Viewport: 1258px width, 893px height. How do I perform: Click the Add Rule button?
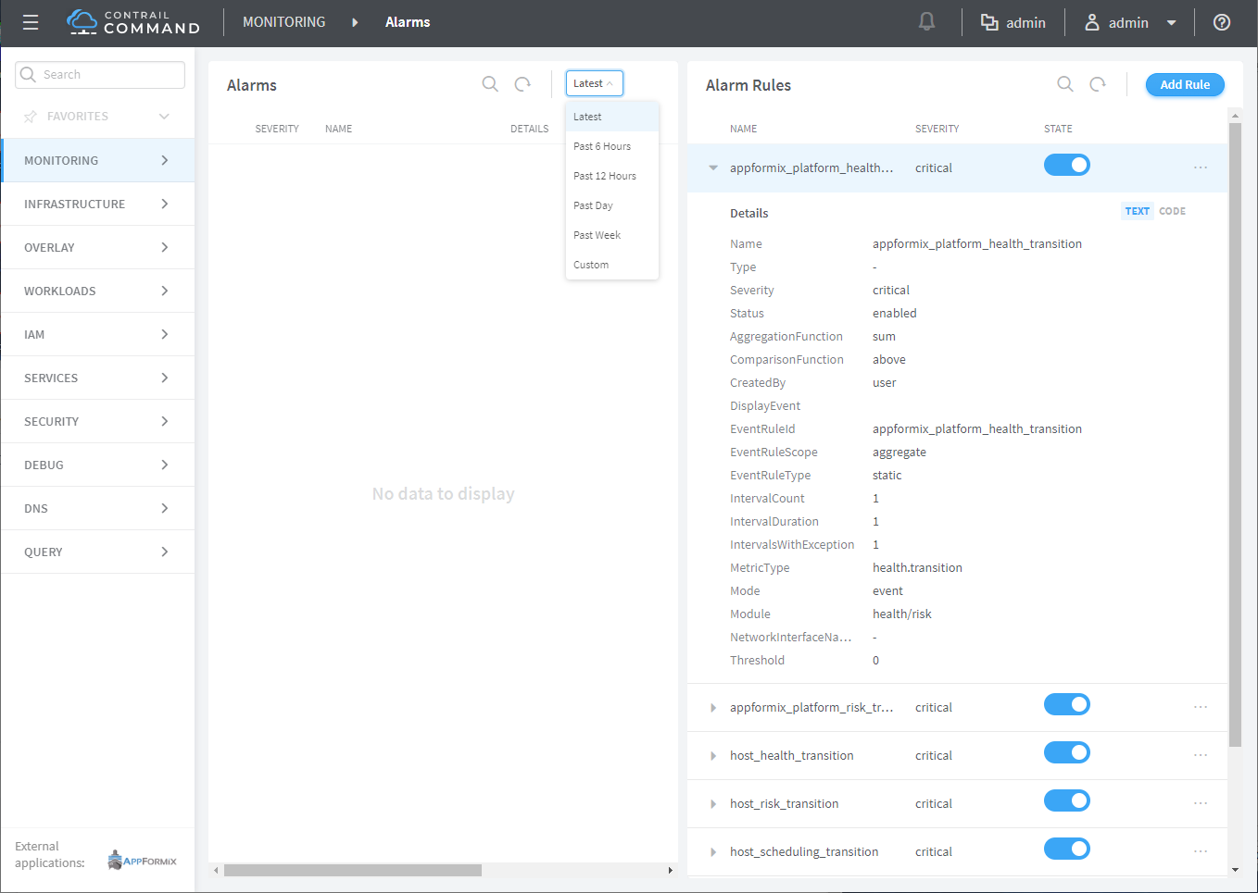[x=1185, y=84]
